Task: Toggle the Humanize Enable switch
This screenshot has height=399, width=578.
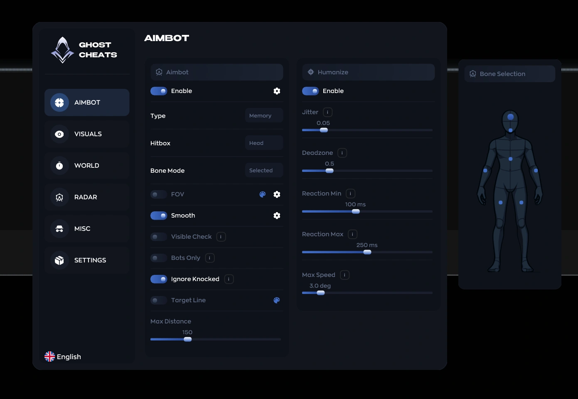Action: click(310, 91)
